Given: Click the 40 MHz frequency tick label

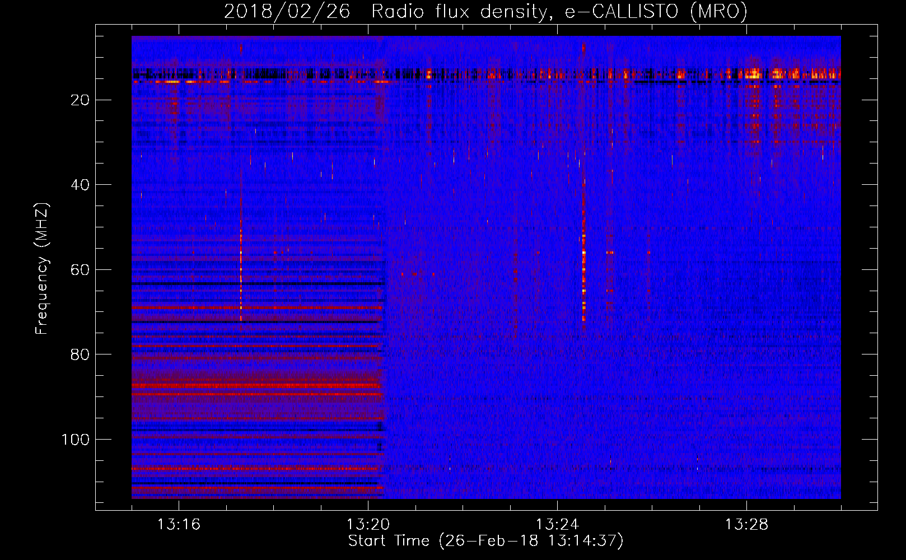Looking at the screenshot, I should click(x=80, y=185).
